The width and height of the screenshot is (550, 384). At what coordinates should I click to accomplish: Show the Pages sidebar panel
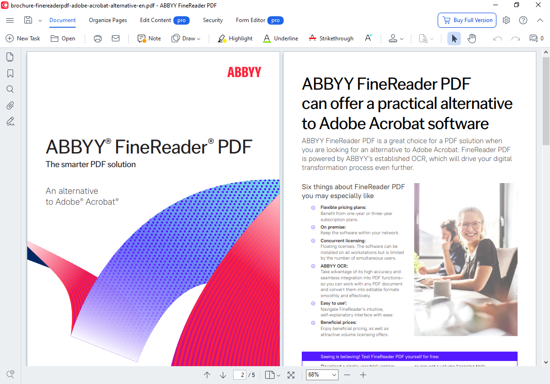click(10, 57)
